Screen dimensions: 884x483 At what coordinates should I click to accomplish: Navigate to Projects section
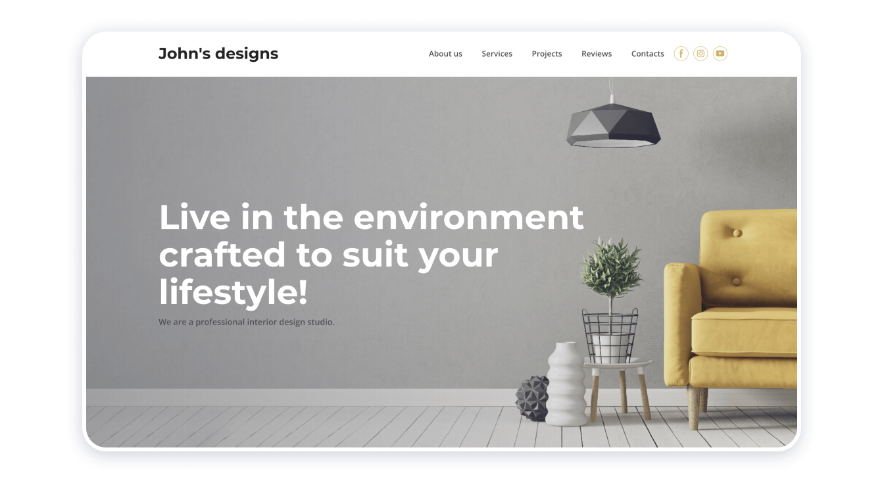[x=547, y=54]
